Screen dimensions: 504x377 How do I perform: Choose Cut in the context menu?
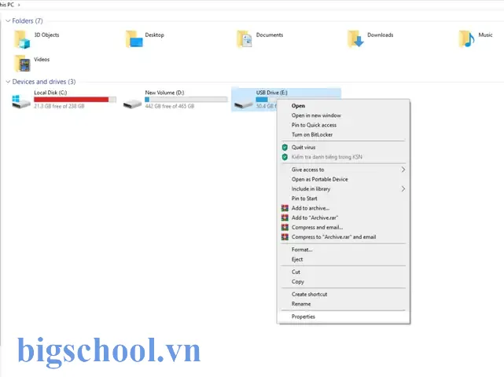[344, 272]
